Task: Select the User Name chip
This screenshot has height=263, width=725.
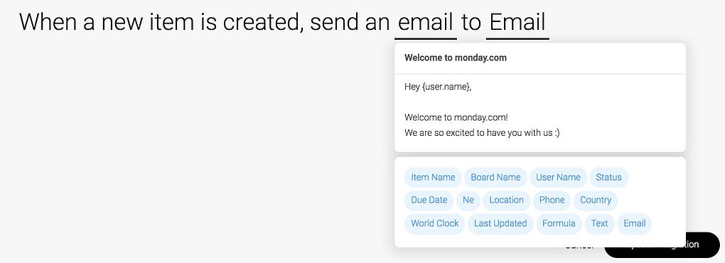Action: pos(558,178)
